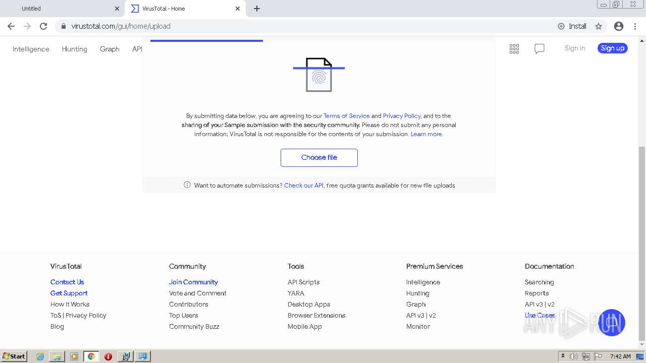Open the comments speech bubble icon
Viewport: 646px width, 363px height.
[540, 48]
